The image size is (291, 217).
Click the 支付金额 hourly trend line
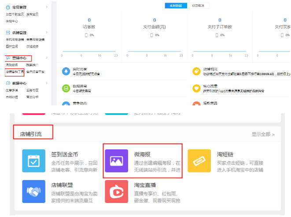(155, 51)
